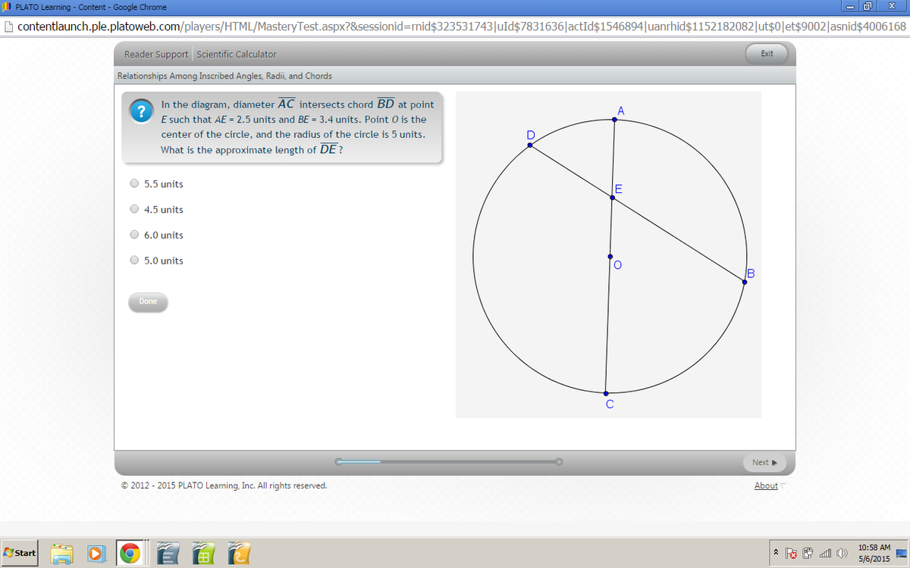The width and height of the screenshot is (910, 568).
Task: Click point D on the circle
Action: pyautogui.click(x=530, y=145)
